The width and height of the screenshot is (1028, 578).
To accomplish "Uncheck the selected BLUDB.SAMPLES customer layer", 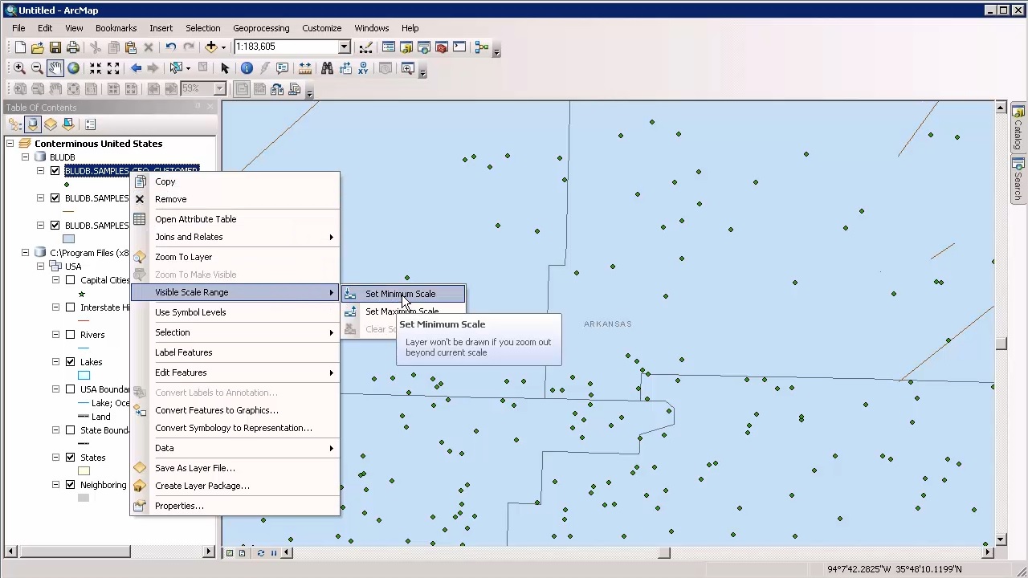I will coord(55,171).
